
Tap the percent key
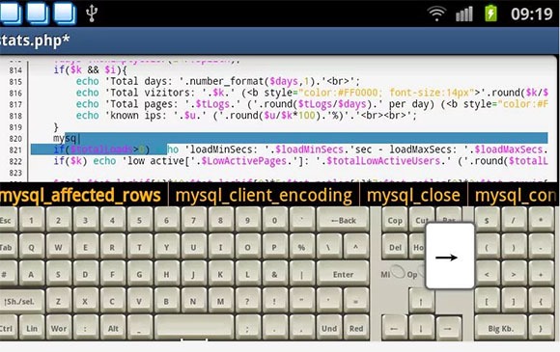pos(301,247)
